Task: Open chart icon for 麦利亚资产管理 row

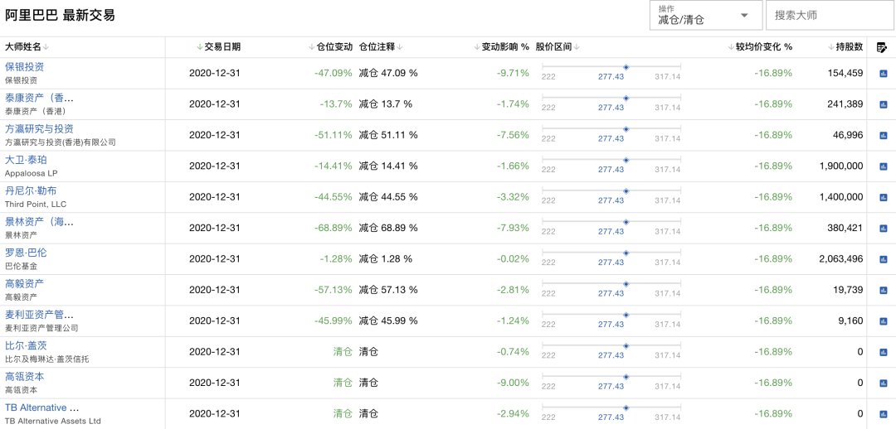Action: (x=883, y=321)
